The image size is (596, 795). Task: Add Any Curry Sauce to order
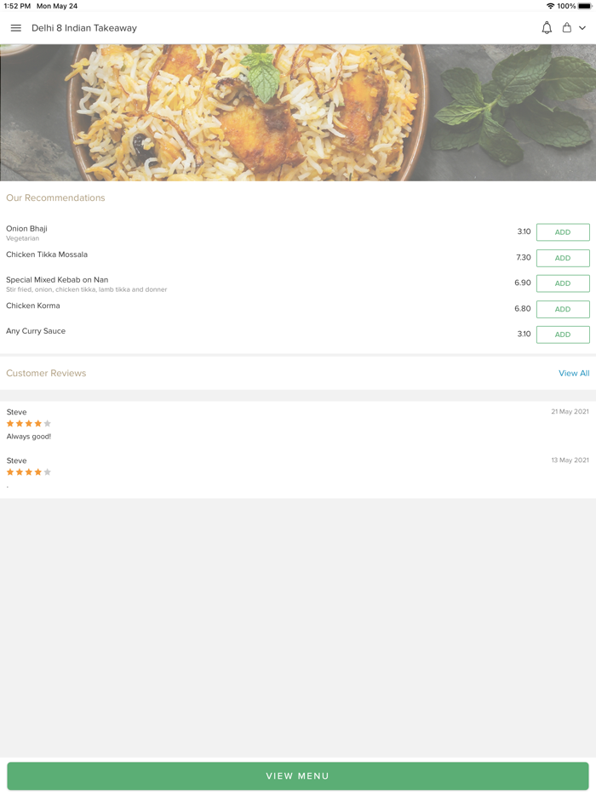[563, 335]
